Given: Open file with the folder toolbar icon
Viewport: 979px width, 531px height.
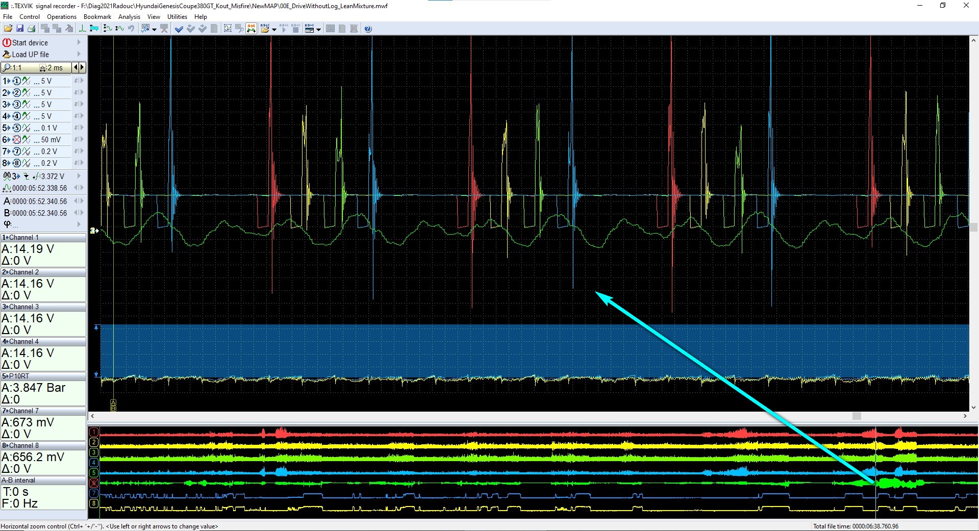Looking at the screenshot, I should coord(8,29).
